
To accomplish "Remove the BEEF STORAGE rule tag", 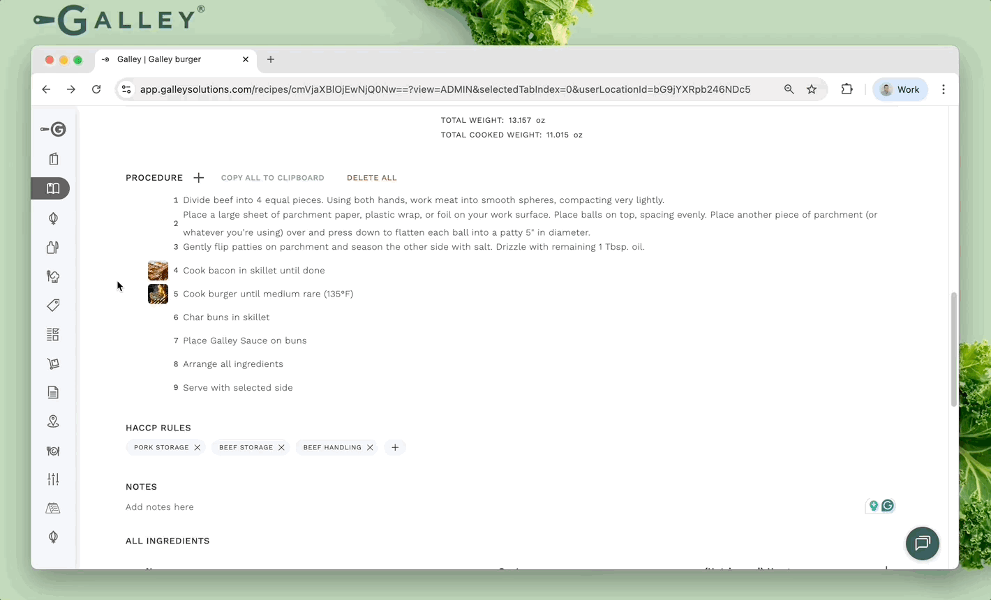I will [x=281, y=448].
